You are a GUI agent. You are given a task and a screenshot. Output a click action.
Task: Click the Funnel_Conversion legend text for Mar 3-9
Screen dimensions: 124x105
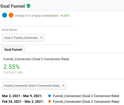pos(86,96)
